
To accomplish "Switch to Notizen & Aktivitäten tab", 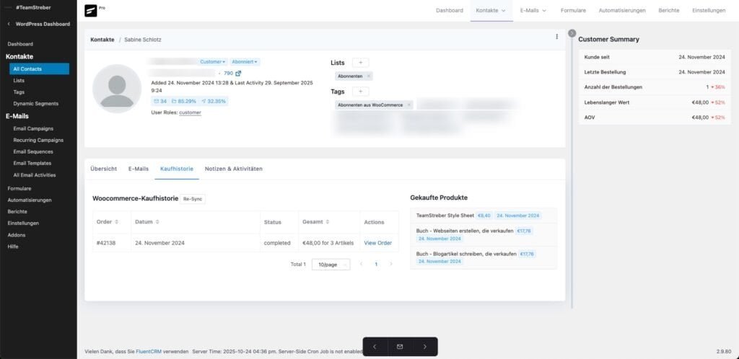I will tap(234, 169).
